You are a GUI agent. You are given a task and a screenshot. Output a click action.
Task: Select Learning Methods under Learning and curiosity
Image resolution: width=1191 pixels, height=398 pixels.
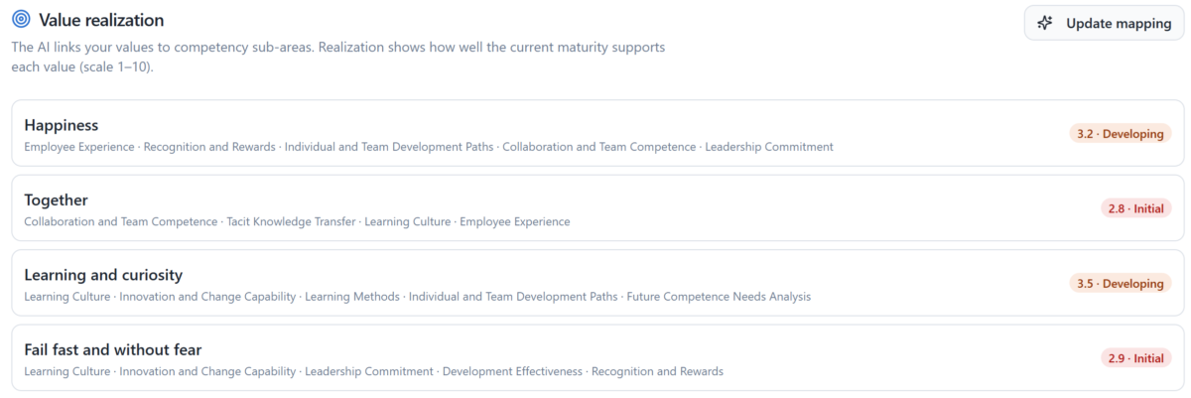(352, 297)
